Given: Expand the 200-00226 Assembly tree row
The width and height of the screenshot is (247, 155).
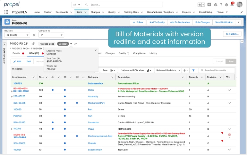Looking at the screenshot, I should tap(12, 97).
